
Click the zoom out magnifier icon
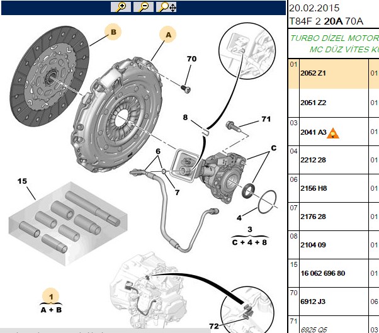(144, 7)
